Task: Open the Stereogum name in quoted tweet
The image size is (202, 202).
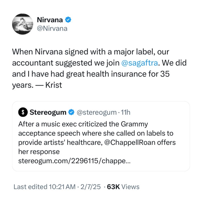Action: [48, 112]
